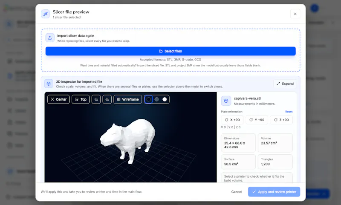This screenshot has height=205, width=341.
Task: Choose the white background swatch
Action: click(x=165, y=99)
